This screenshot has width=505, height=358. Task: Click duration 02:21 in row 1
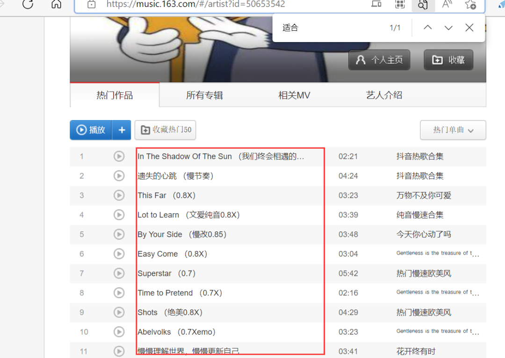click(x=348, y=157)
